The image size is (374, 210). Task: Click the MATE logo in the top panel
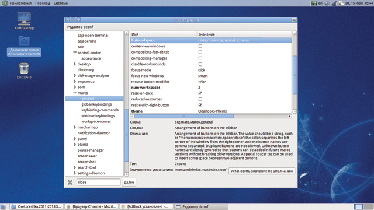[x=5, y=3]
